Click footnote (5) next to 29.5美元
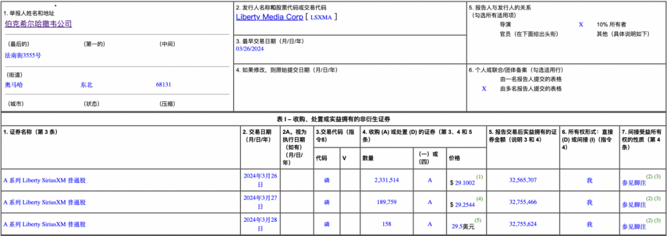This screenshot has height=236, width=667. (x=477, y=221)
